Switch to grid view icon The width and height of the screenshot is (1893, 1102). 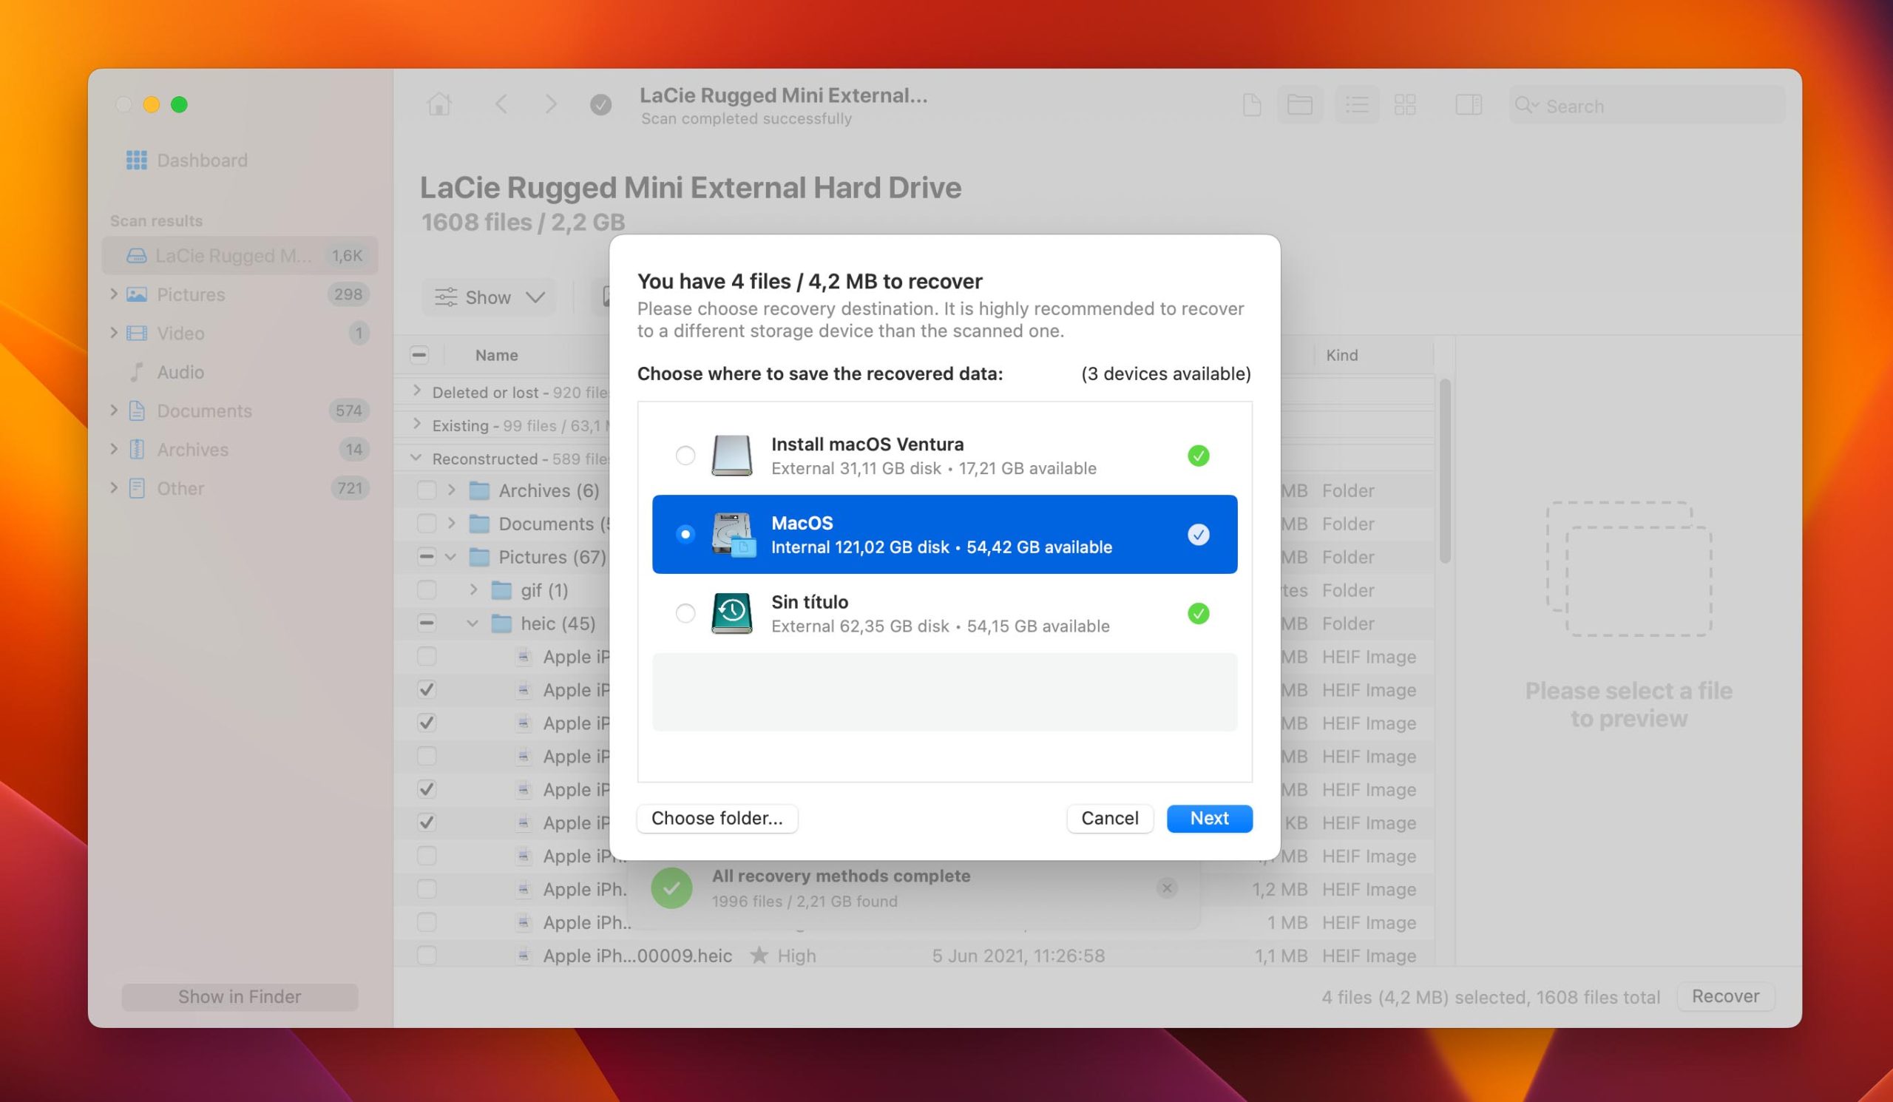click(x=1405, y=104)
